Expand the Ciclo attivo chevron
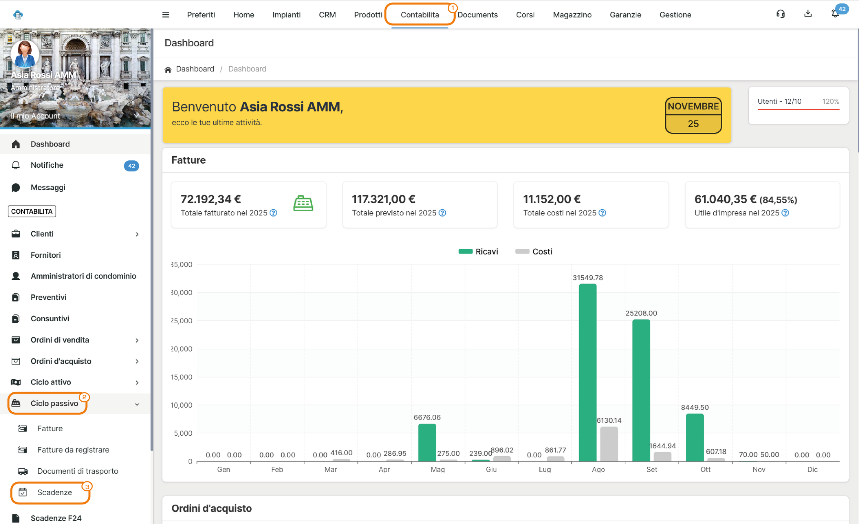Viewport: 859px width, 524px height. tap(137, 383)
